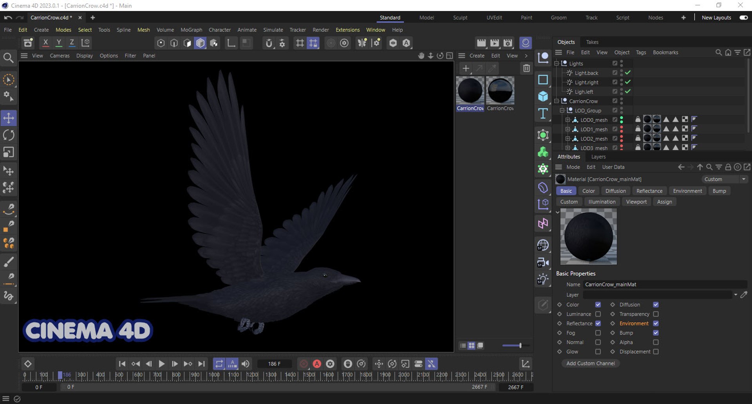Collapse the material preview chevron
Image resolution: width=752 pixels, height=404 pixels.
[557, 212]
